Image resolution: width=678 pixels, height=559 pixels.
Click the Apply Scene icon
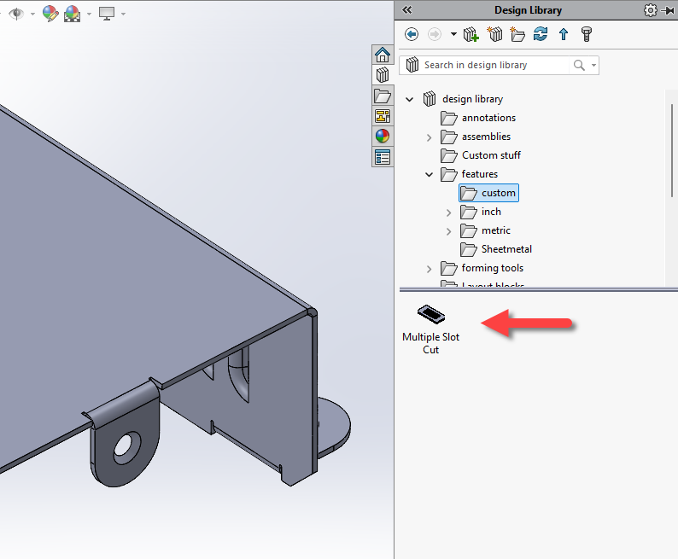[x=73, y=14]
